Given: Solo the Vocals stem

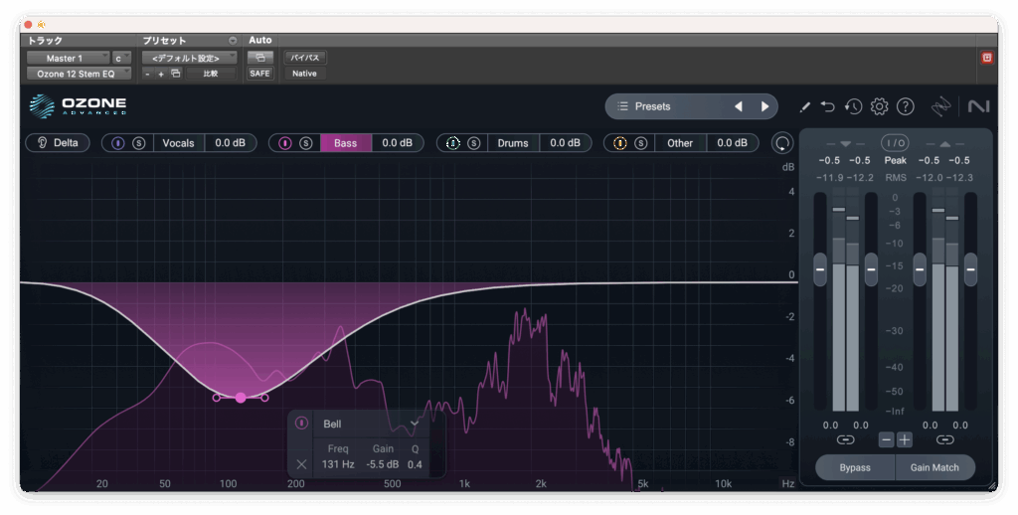Looking at the screenshot, I should pos(139,143).
